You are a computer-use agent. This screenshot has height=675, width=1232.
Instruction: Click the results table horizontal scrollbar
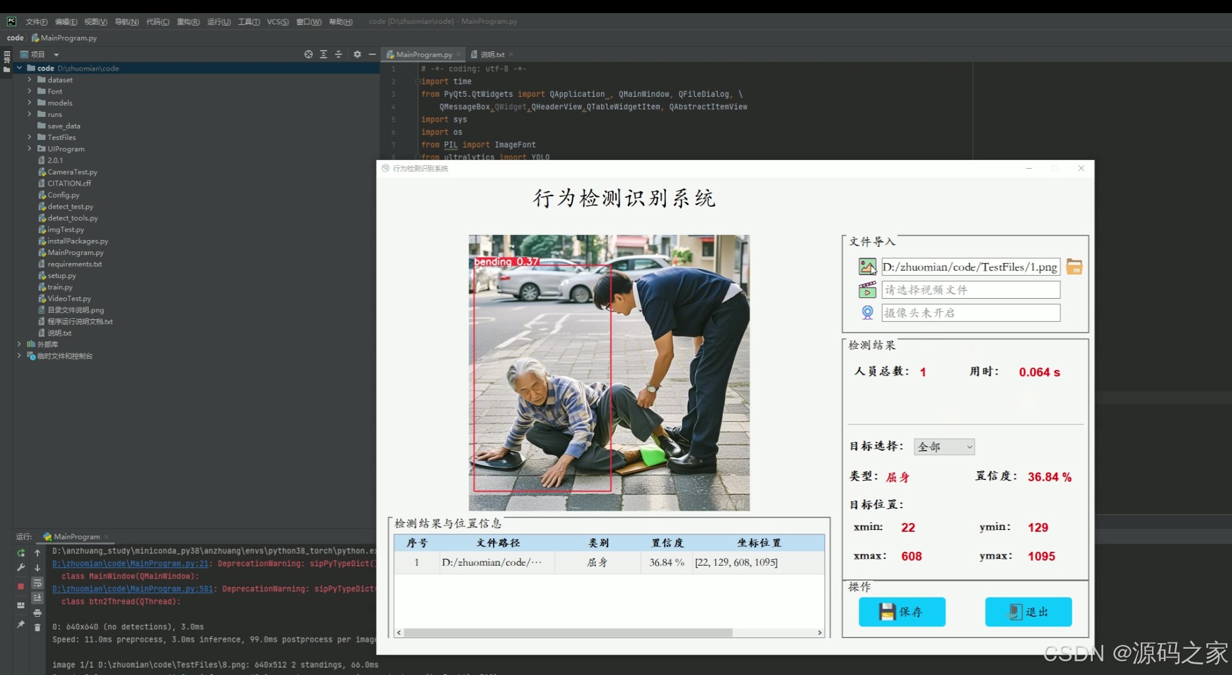click(x=567, y=632)
